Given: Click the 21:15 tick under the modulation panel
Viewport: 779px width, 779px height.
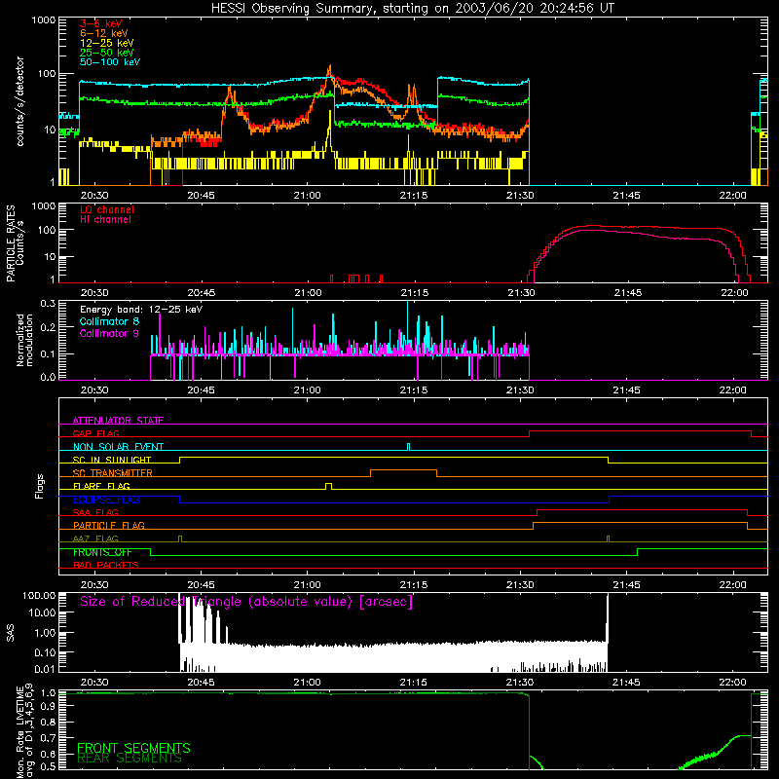Looking at the screenshot, I should coord(413,390).
